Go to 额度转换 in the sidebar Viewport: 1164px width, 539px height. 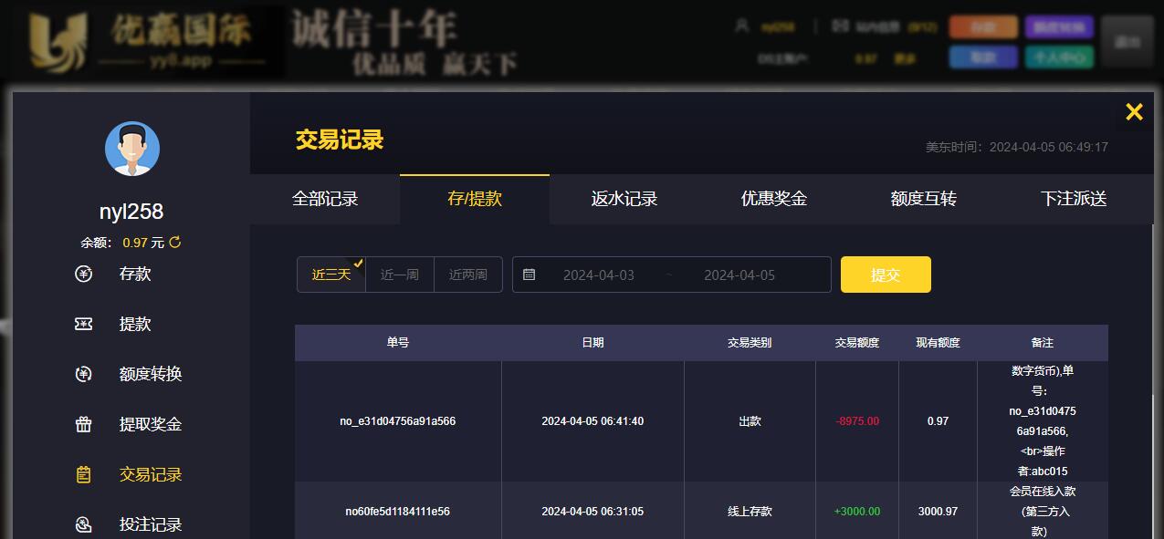151,374
